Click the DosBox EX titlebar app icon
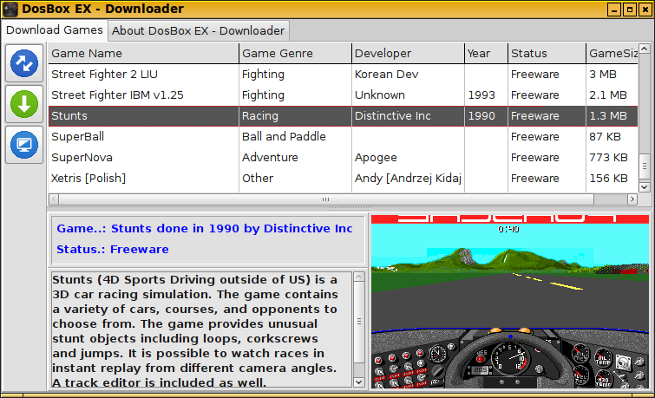 [10, 10]
